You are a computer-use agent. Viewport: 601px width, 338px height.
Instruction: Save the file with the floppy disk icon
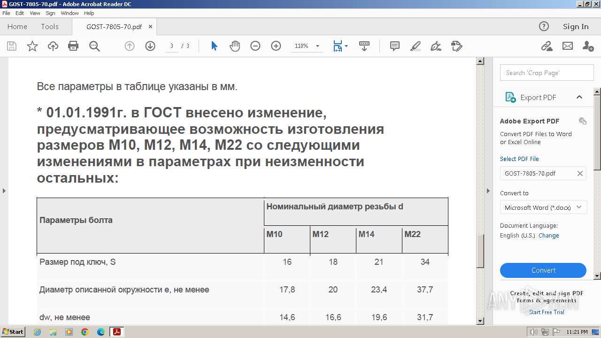(x=12, y=46)
